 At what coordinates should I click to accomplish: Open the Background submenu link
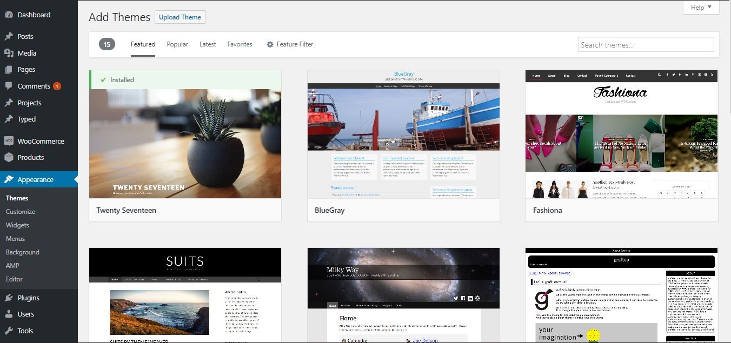(23, 252)
